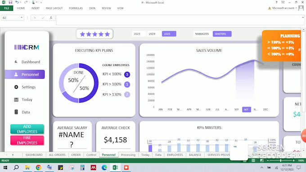Image resolution: width=306 pixels, height=172 pixels.
Task: Open the FORMULAS ribbon tab
Action: coord(76,8)
